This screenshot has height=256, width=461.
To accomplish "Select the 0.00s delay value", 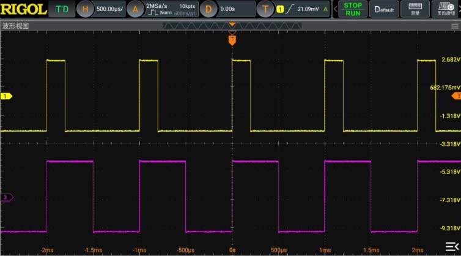I will tap(227, 9).
